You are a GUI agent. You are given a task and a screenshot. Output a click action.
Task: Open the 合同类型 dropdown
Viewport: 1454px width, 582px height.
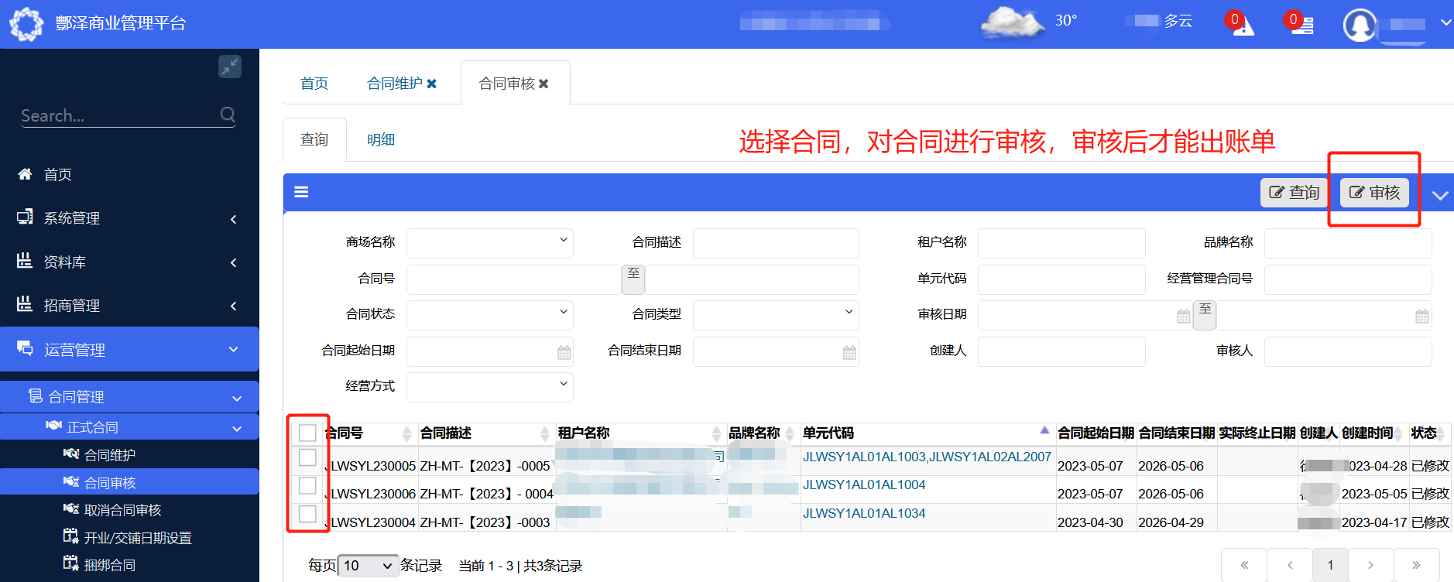coord(776,315)
